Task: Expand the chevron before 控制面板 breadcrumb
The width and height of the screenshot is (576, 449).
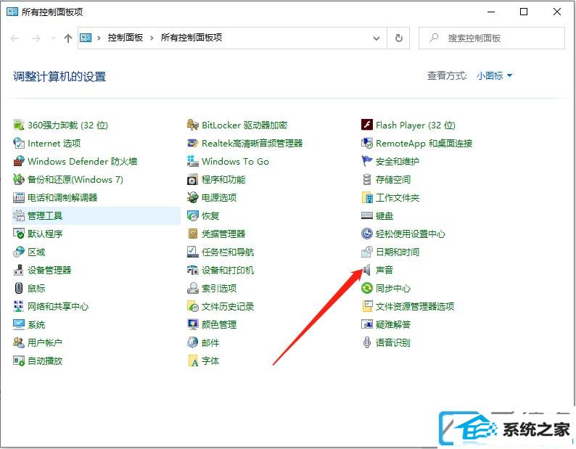Action: 99,38
